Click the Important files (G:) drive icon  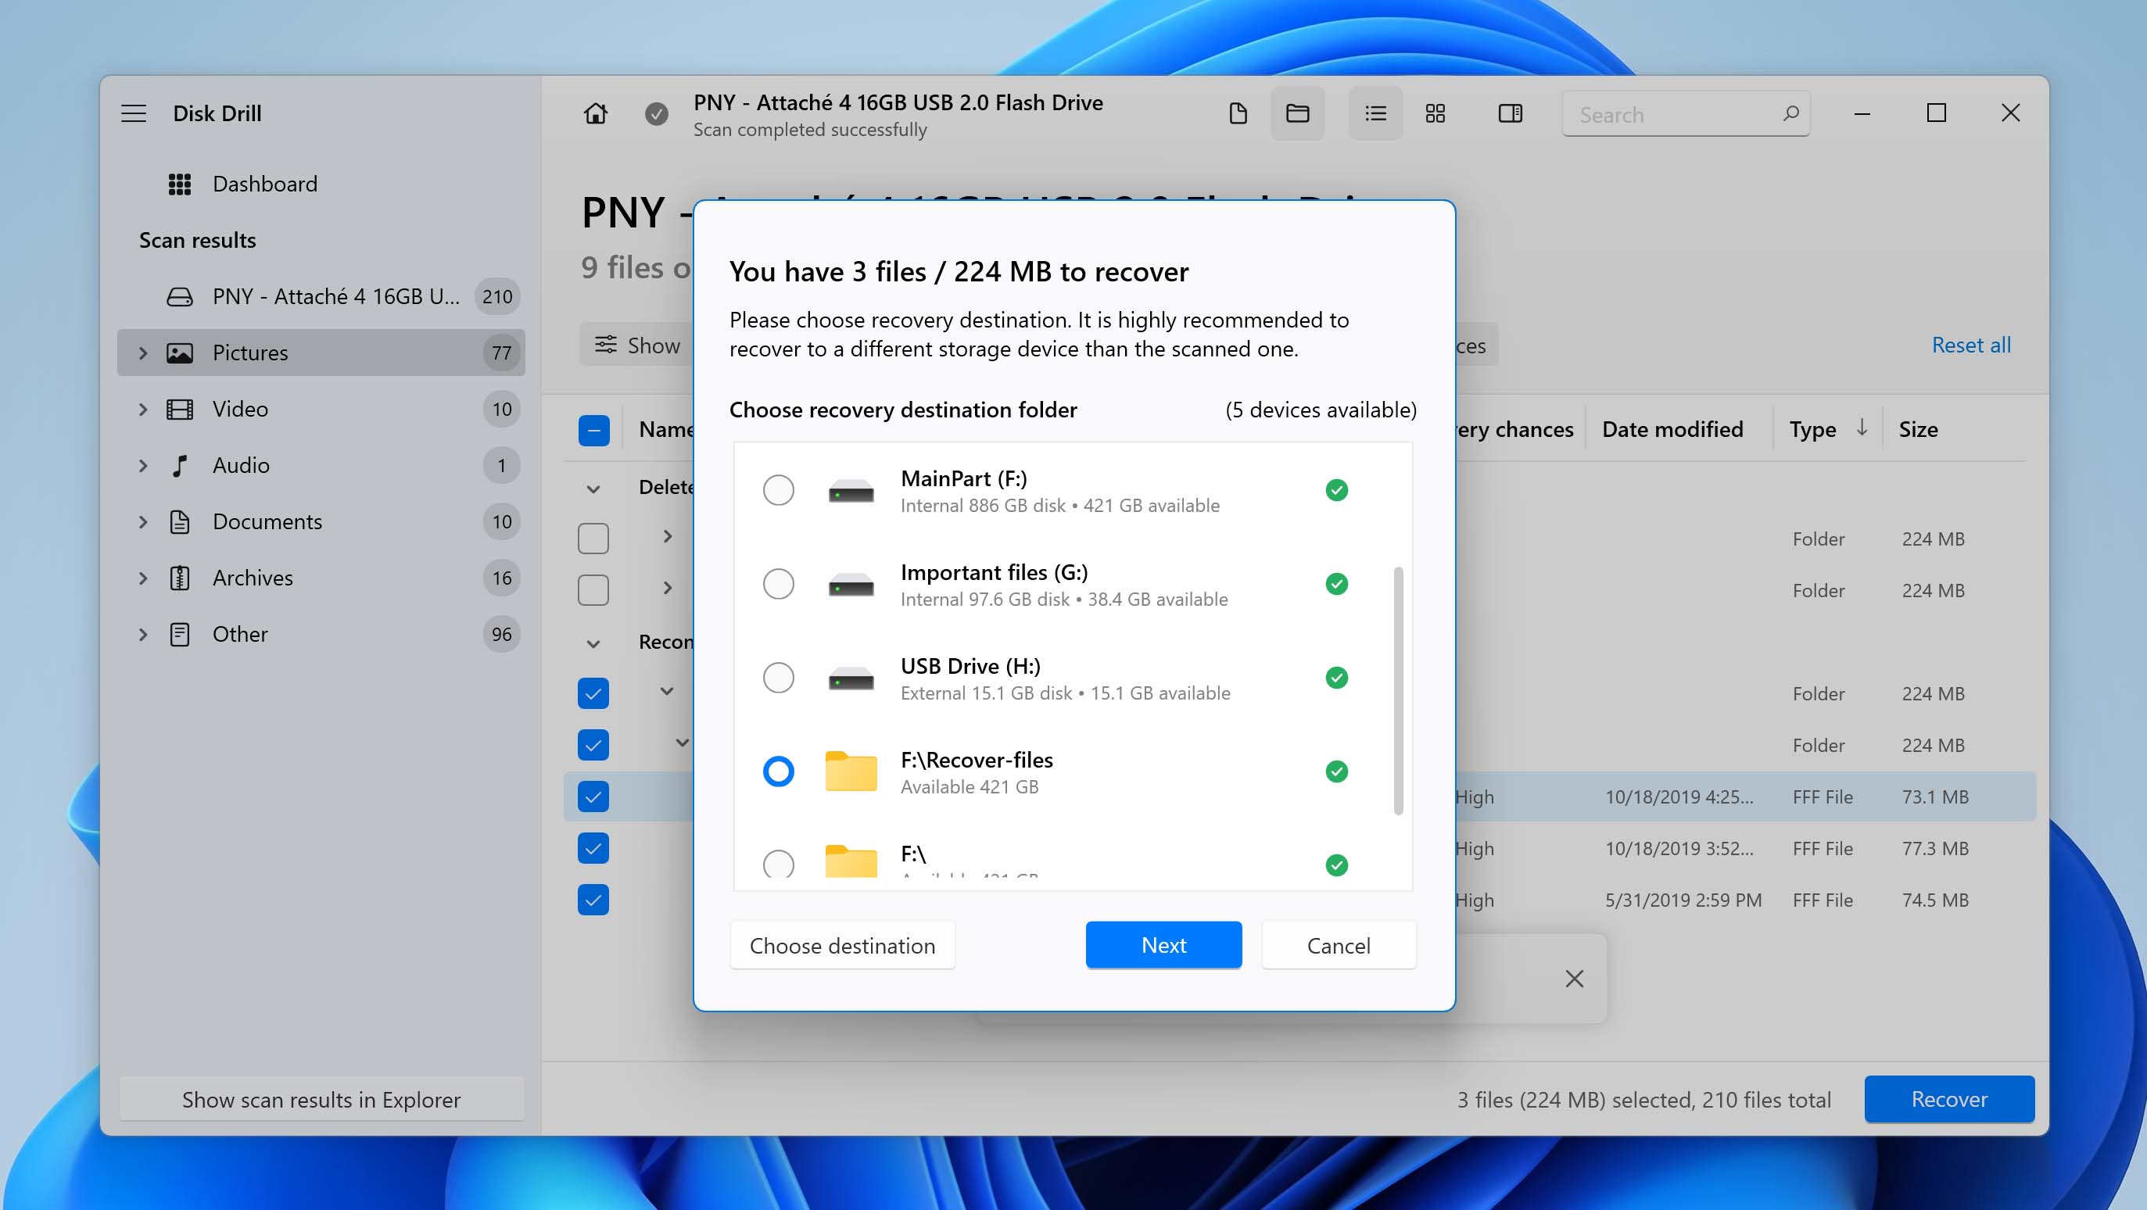point(851,585)
